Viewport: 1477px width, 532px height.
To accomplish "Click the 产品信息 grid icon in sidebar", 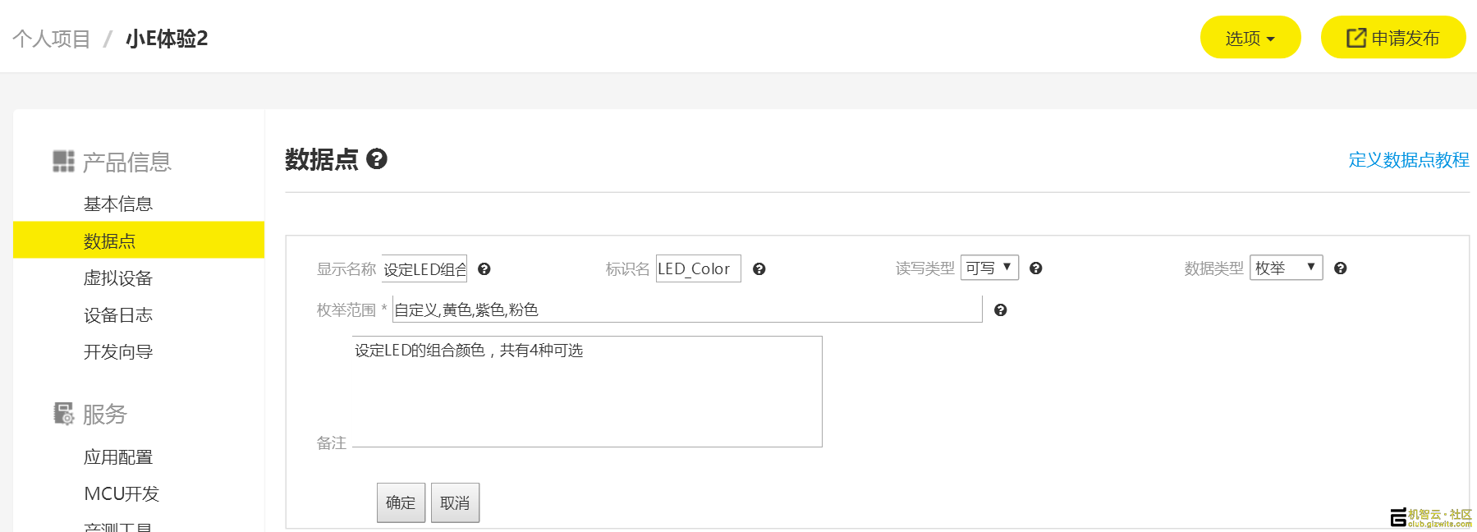I will [63, 161].
